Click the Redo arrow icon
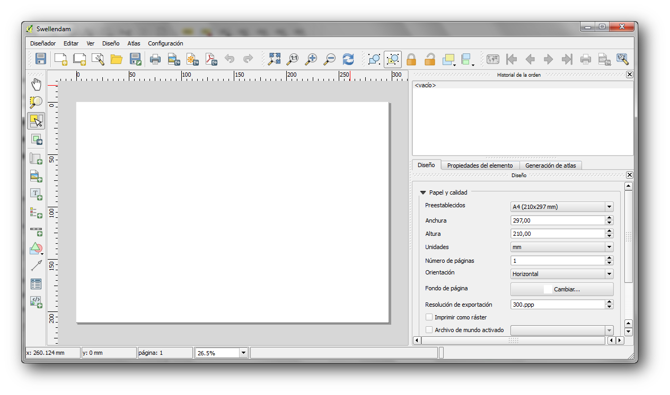This screenshot has width=670, height=395. [248, 59]
